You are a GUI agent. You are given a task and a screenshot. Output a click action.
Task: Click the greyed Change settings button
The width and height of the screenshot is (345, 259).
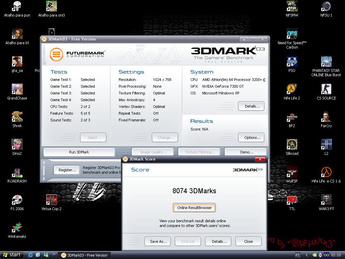pos(165,138)
